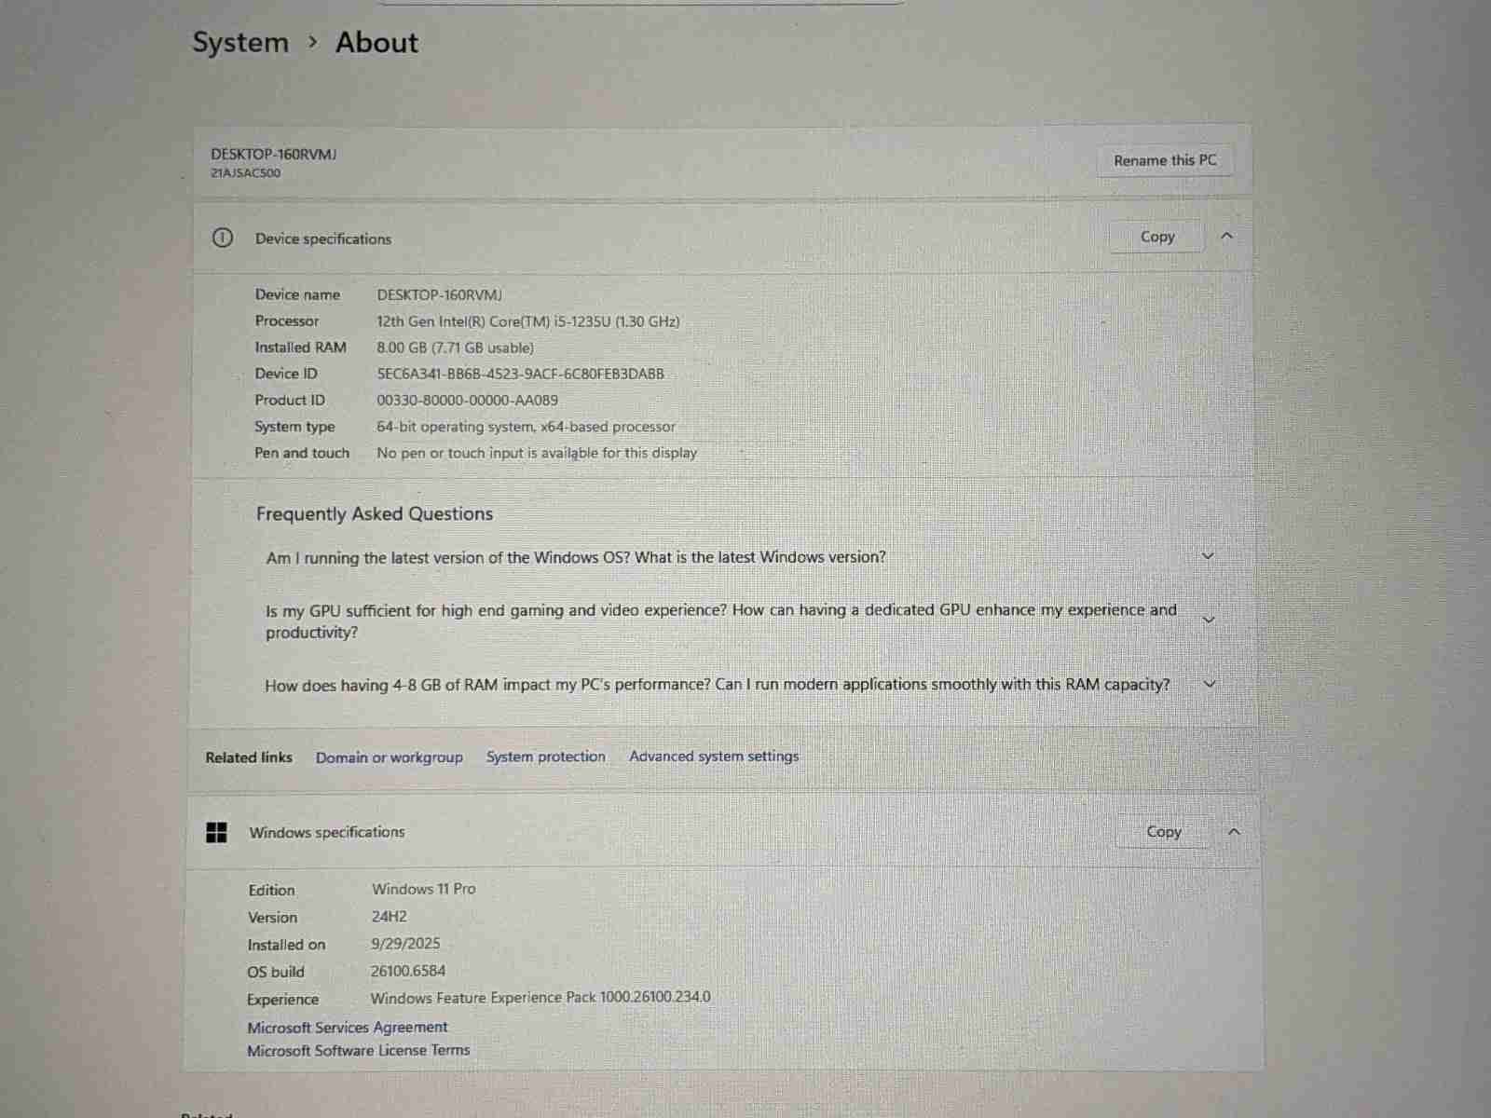Copy the device specifications
This screenshot has height=1118, width=1491.
(x=1156, y=237)
